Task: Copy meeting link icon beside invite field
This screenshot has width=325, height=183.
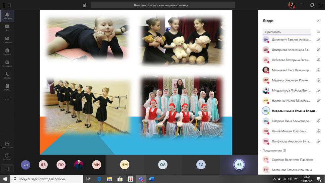Action: pos(318,32)
